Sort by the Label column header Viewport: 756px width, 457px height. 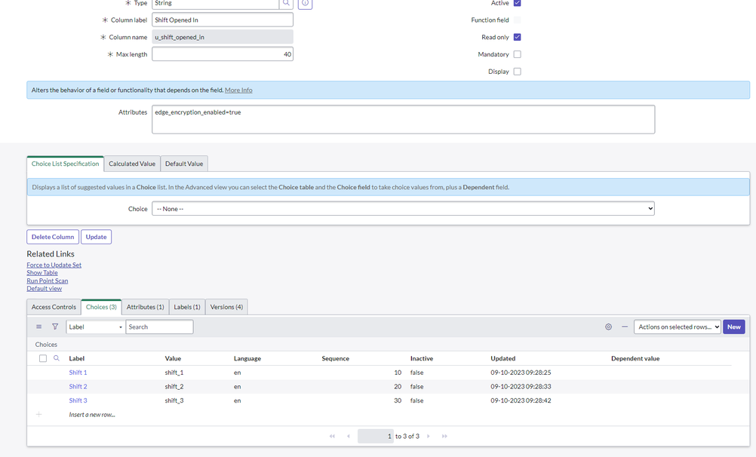pos(77,359)
